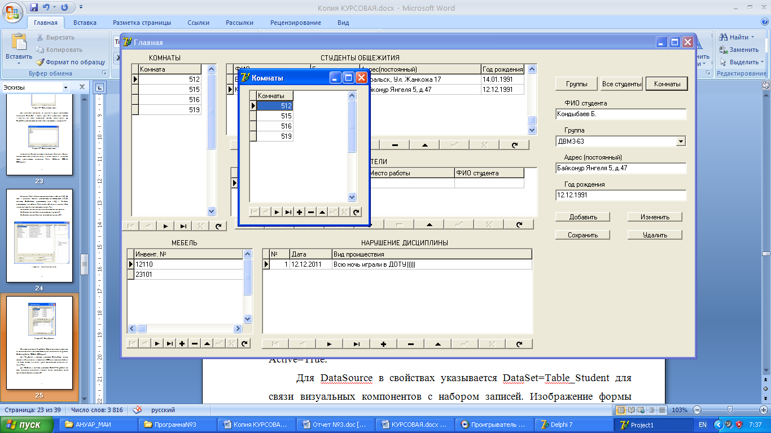Click the Вставить paste icon
771x433 pixels.
[19, 43]
